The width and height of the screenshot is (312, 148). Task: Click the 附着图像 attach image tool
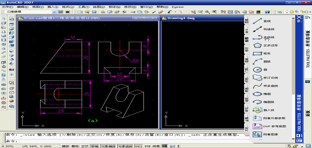(265, 134)
